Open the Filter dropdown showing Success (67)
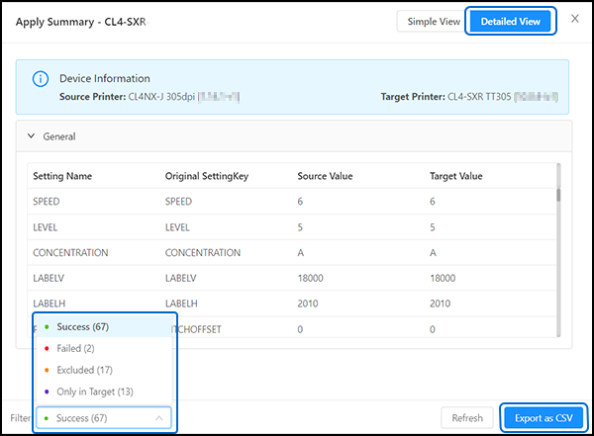This screenshot has width=594, height=436. click(x=104, y=418)
